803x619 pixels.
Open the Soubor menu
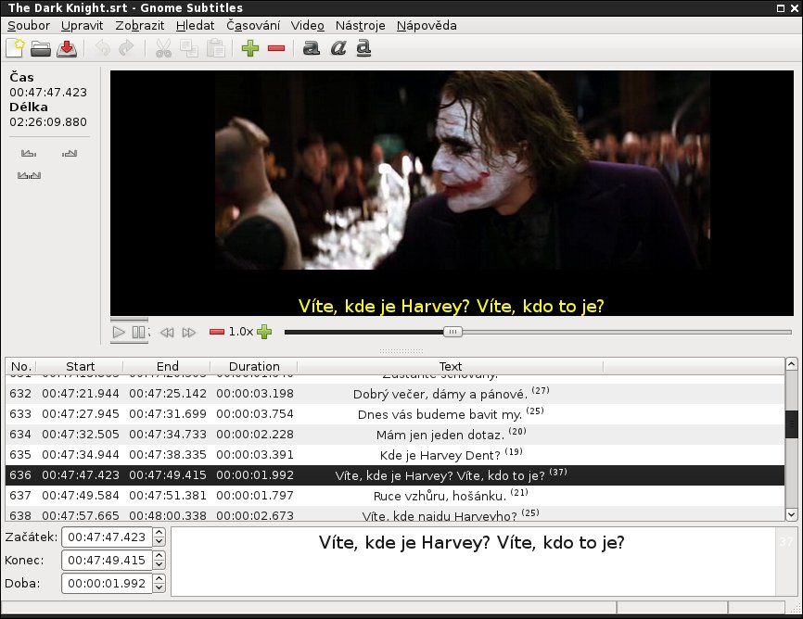click(29, 26)
